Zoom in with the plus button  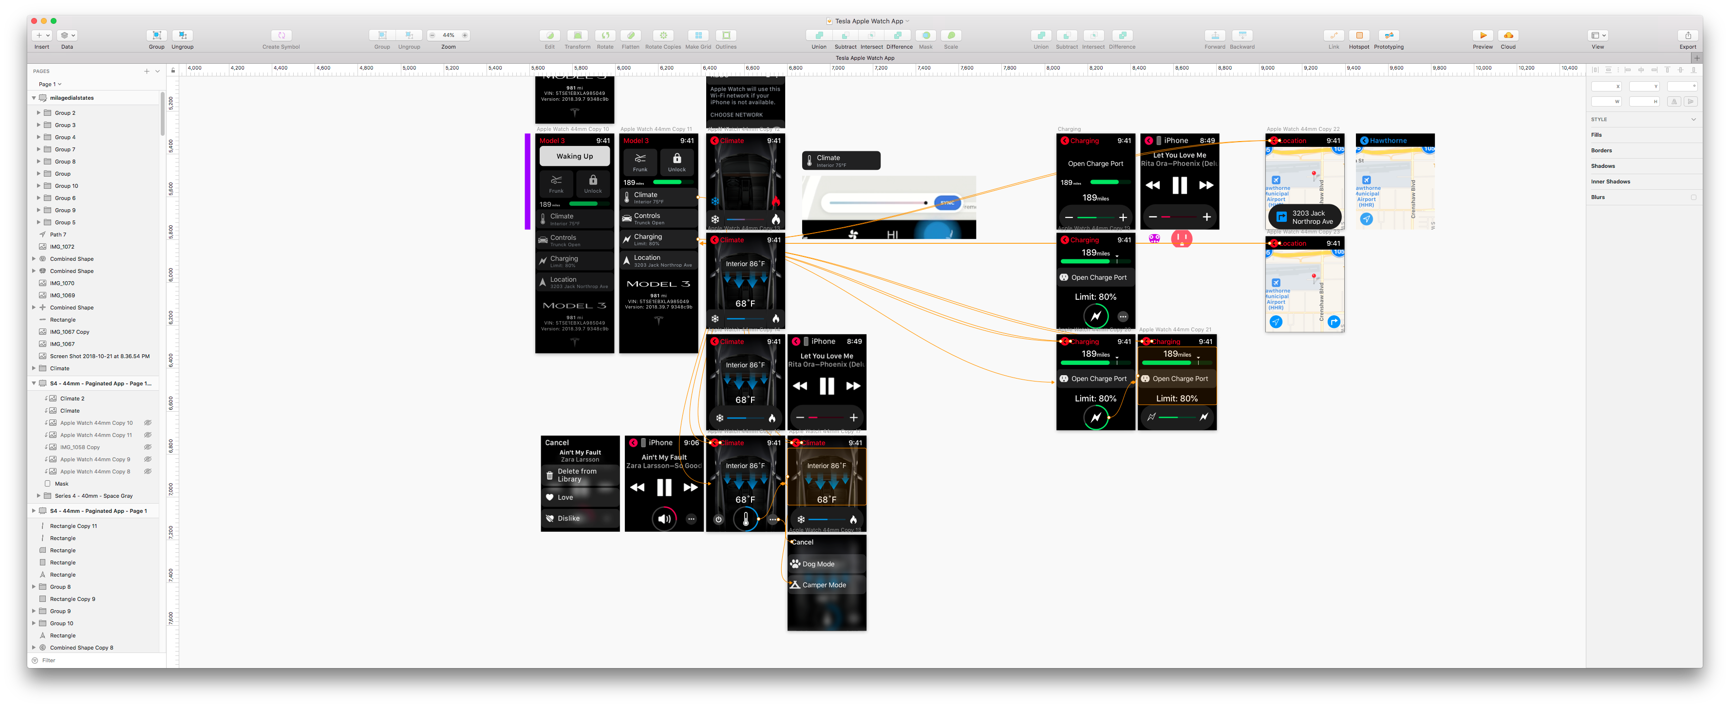[465, 36]
